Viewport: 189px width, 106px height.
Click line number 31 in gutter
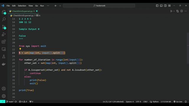click(x=14, y=80)
